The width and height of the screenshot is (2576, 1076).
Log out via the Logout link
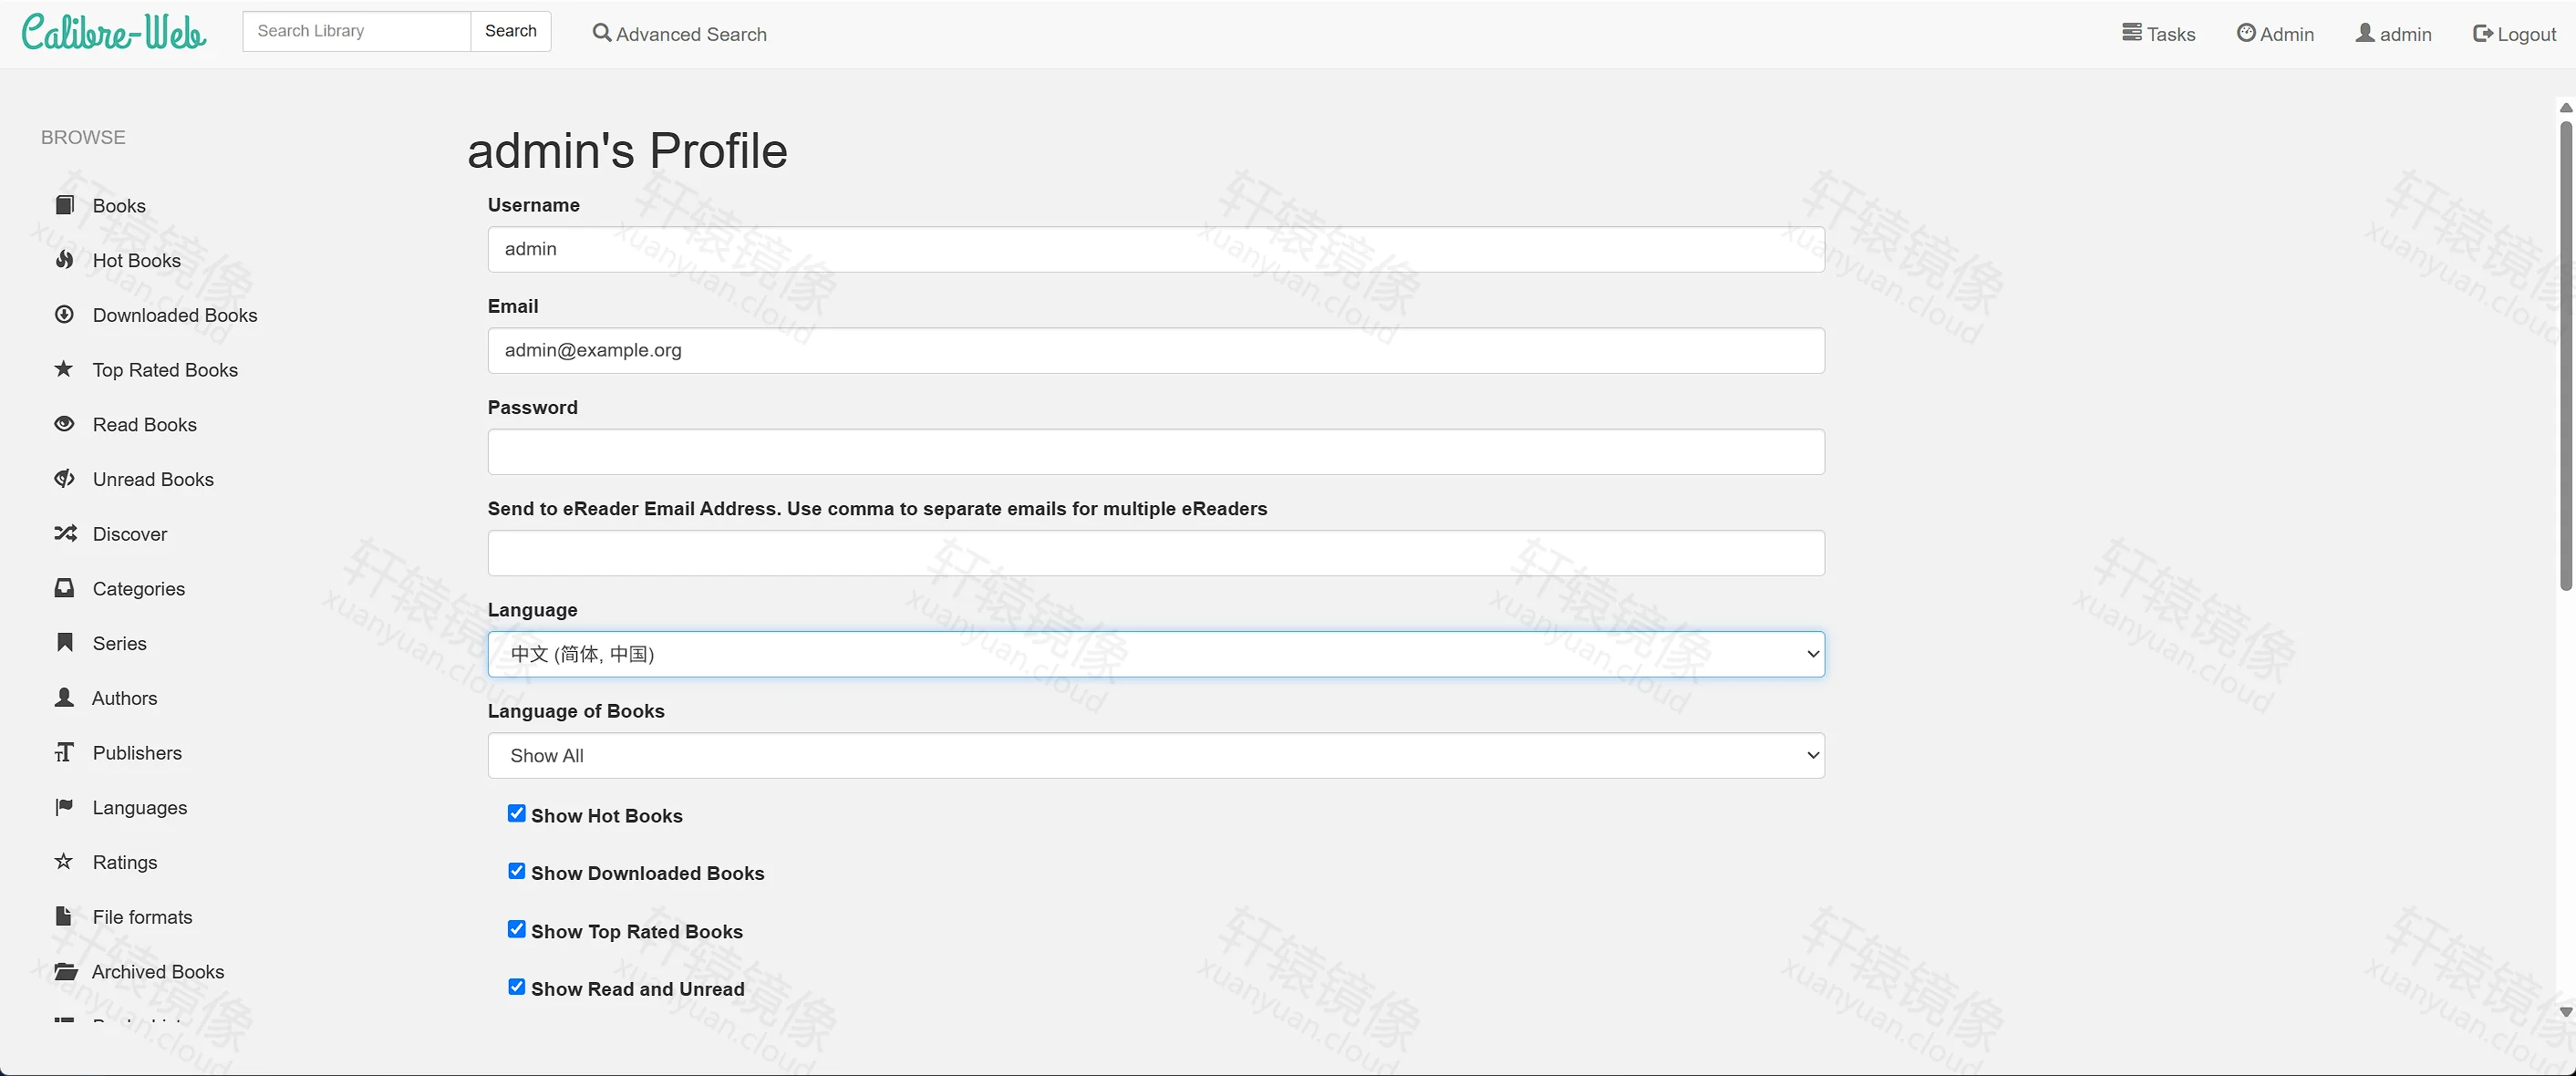tap(2515, 34)
